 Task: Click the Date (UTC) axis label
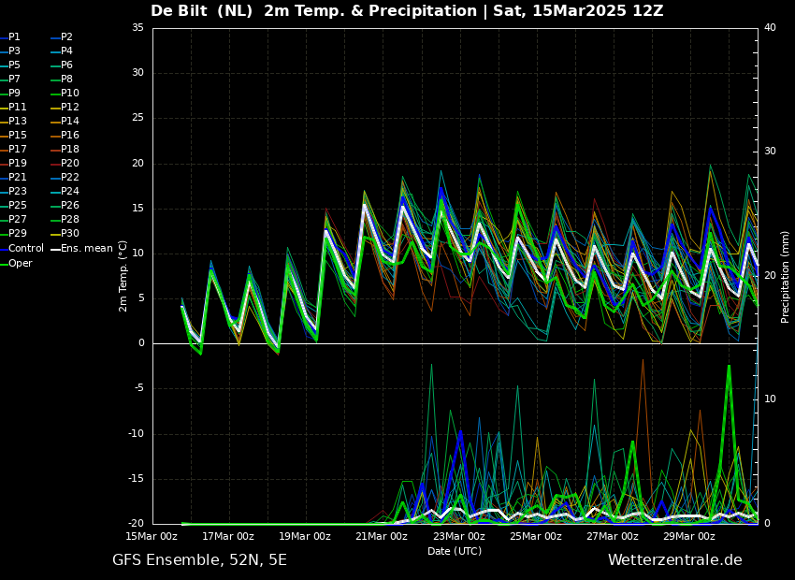[455, 551]
